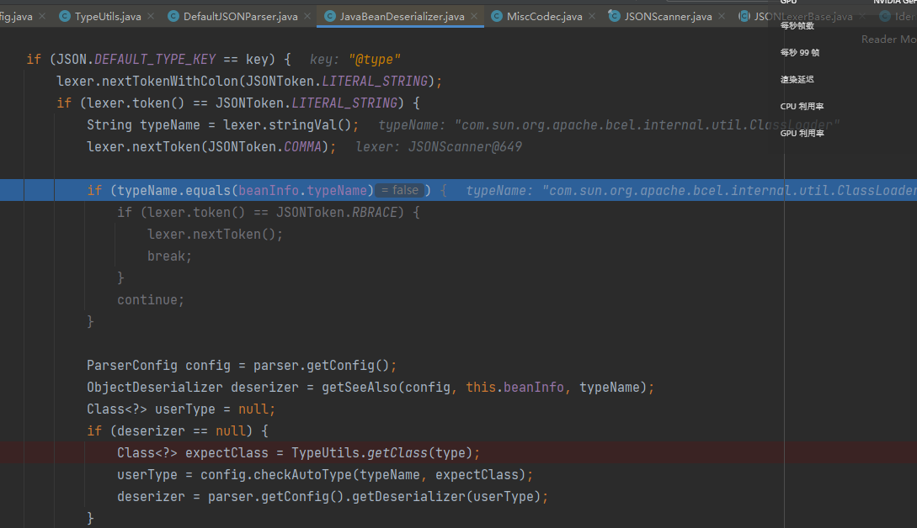Open the MiscCodec.java tab
Viewport: 917px width, 528px height.
[545, 16]
